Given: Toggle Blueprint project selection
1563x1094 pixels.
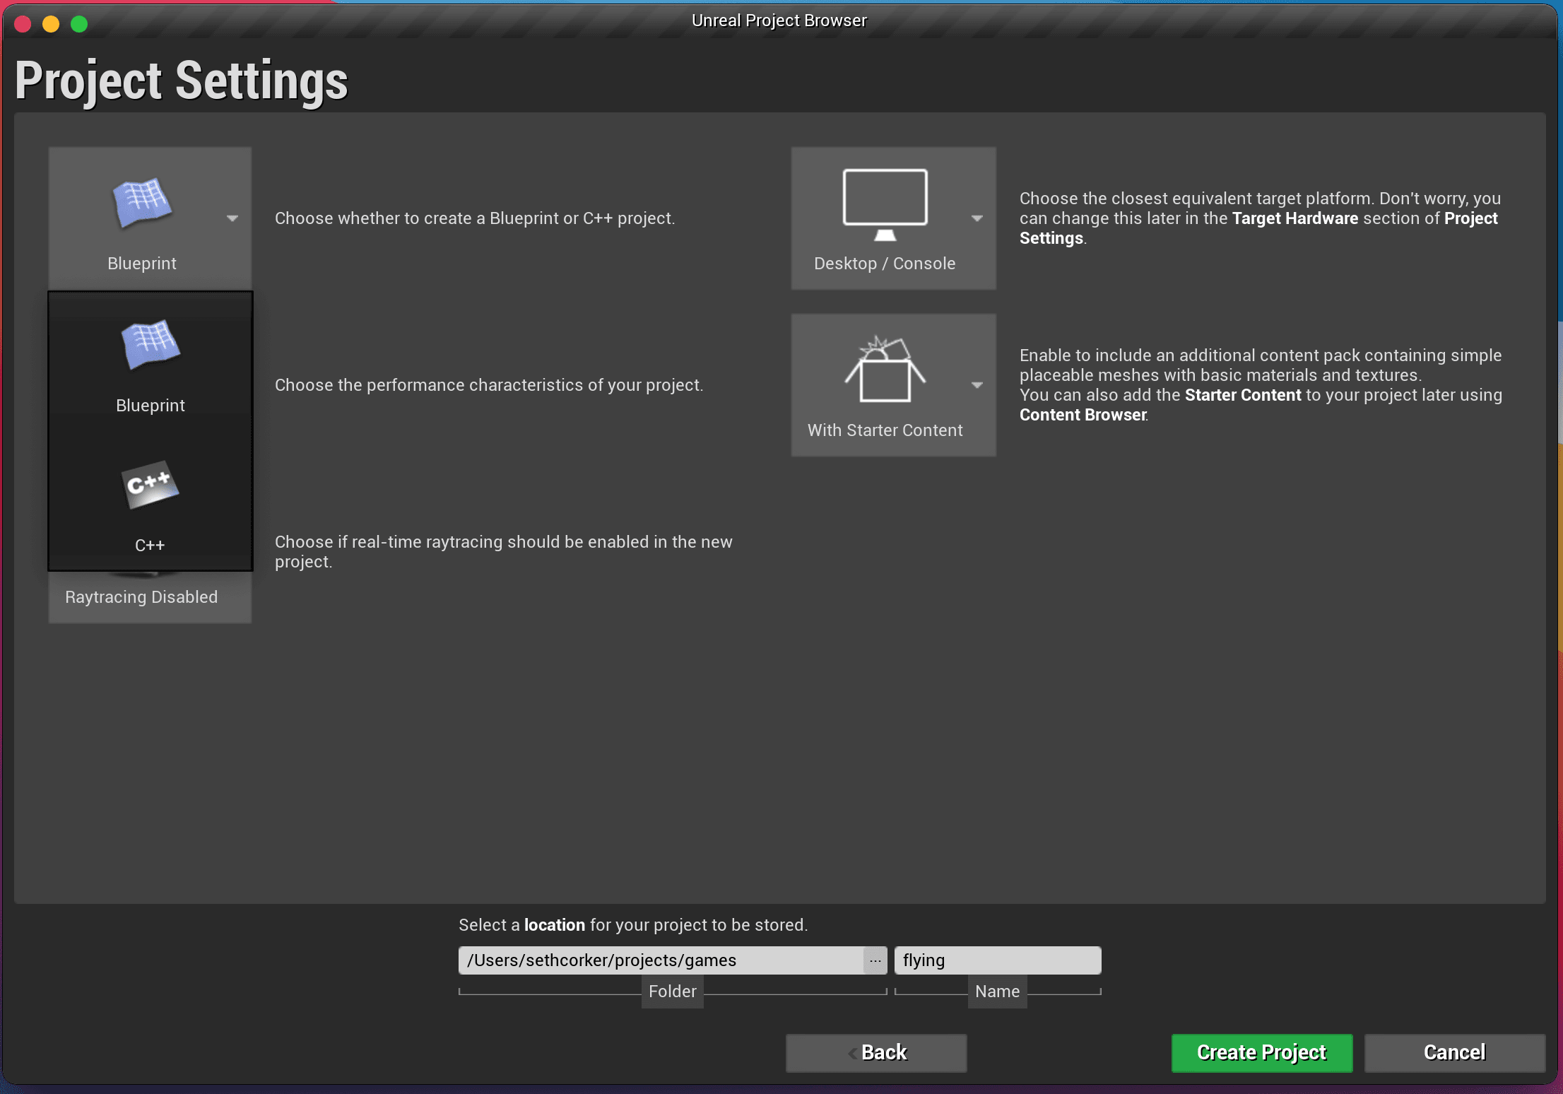Looking at the screenshot, I should pyautogui.click(x=150, y=356).
